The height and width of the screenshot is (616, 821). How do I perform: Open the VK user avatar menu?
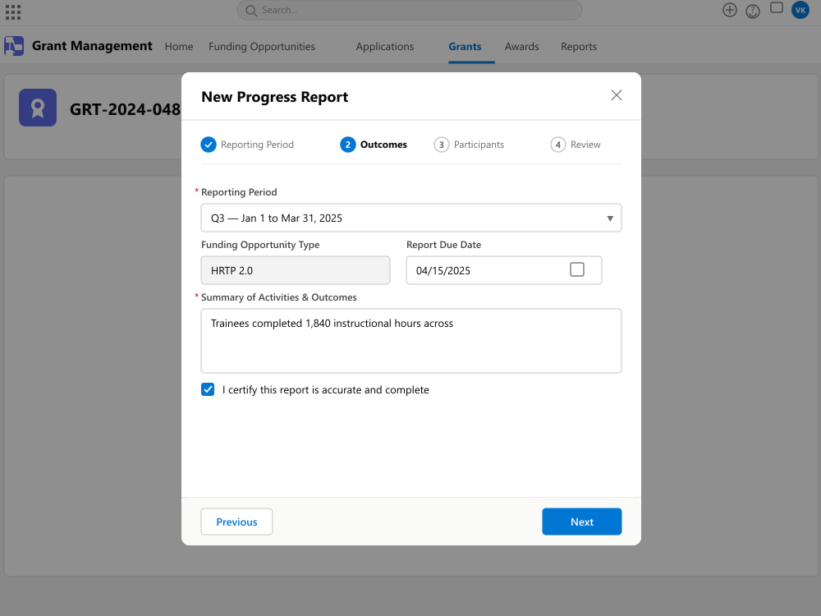pyautogui.click(x=800, y=10)
